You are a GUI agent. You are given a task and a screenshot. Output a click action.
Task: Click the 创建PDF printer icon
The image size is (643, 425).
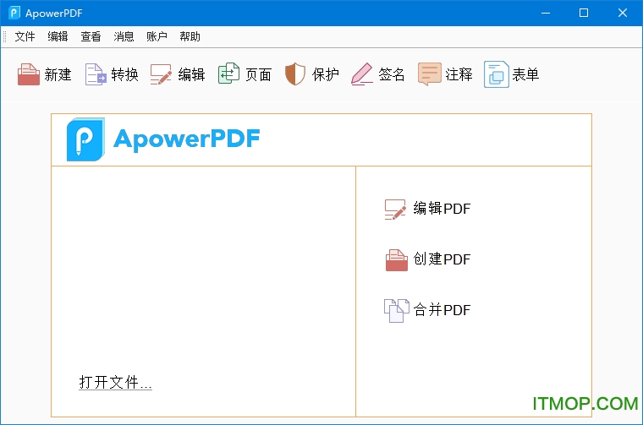pos(397,260)
